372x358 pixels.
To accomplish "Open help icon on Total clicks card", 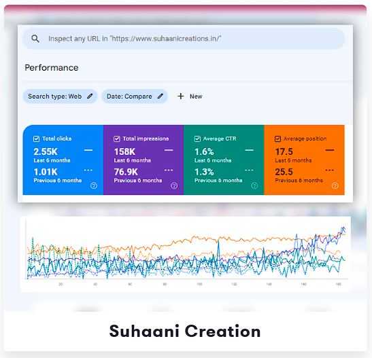I will click(x=94, y=185).
